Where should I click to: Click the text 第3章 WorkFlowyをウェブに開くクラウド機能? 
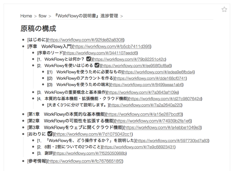click(x=75, y=128)
